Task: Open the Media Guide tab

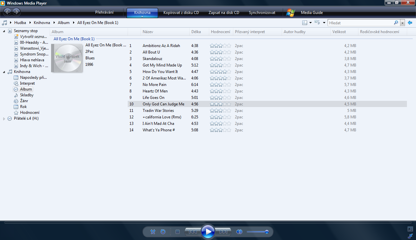Action: click(312, 13)
